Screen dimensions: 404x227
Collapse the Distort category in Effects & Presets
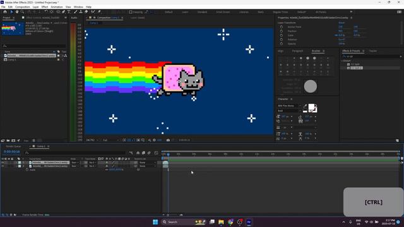point(342,61)
